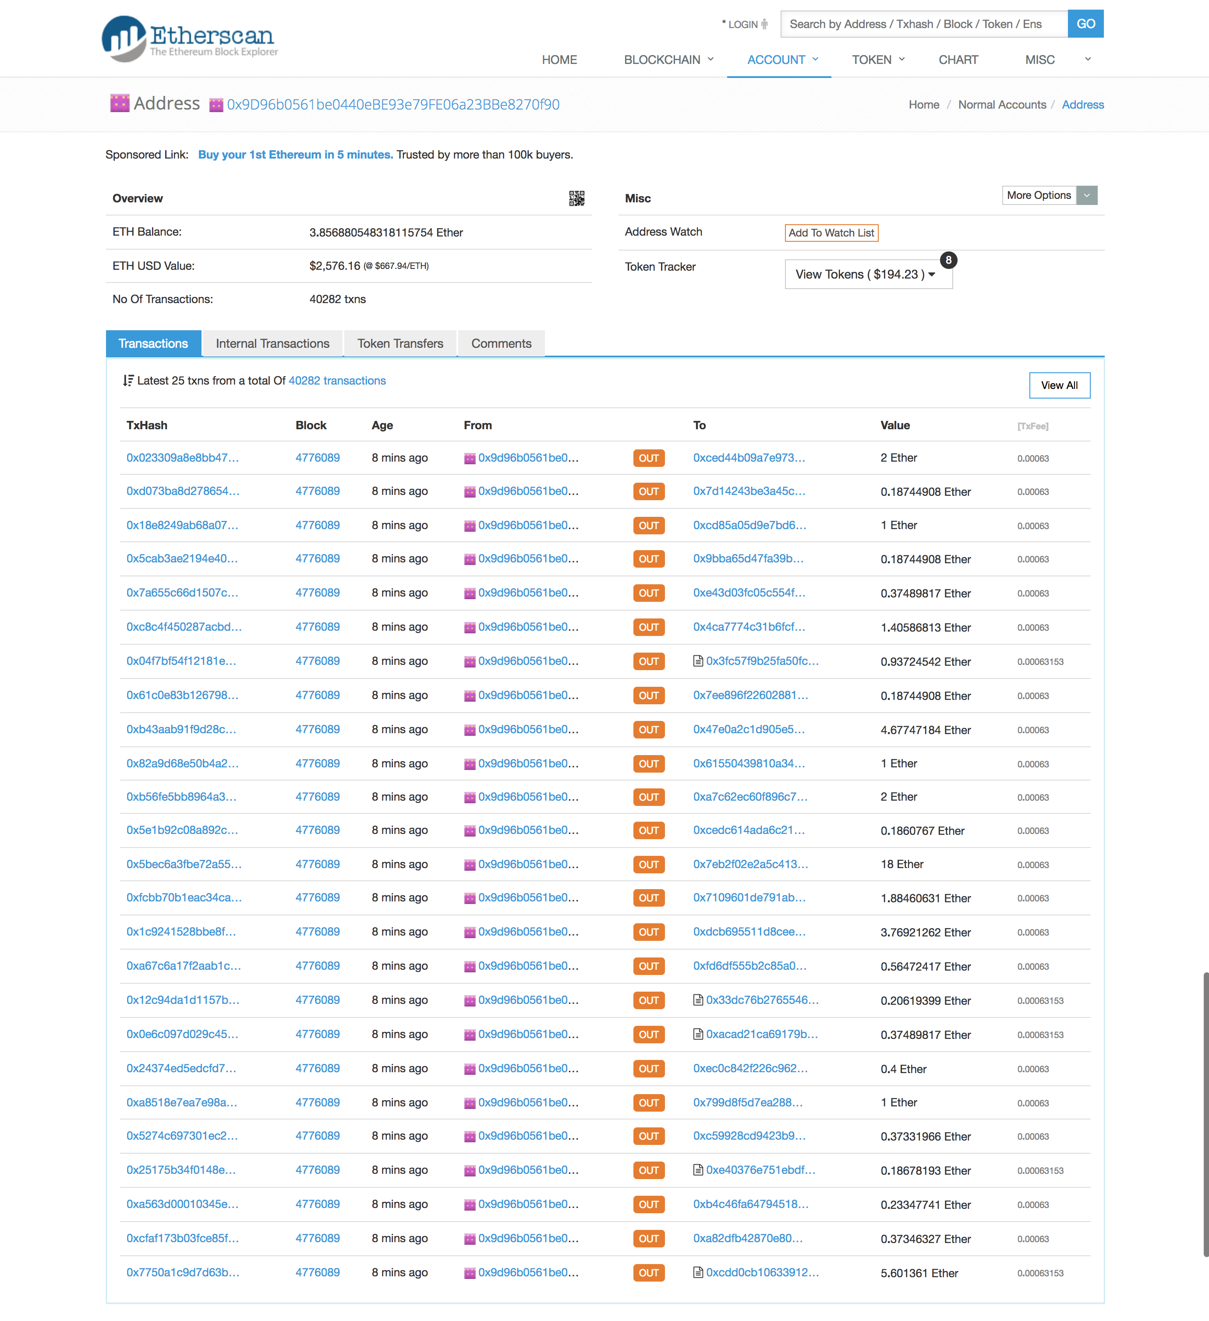This screenshot has width=1209, height=1321.
Task: Open transaction 0x61c0e83b126798
Action: click(182, 695)
